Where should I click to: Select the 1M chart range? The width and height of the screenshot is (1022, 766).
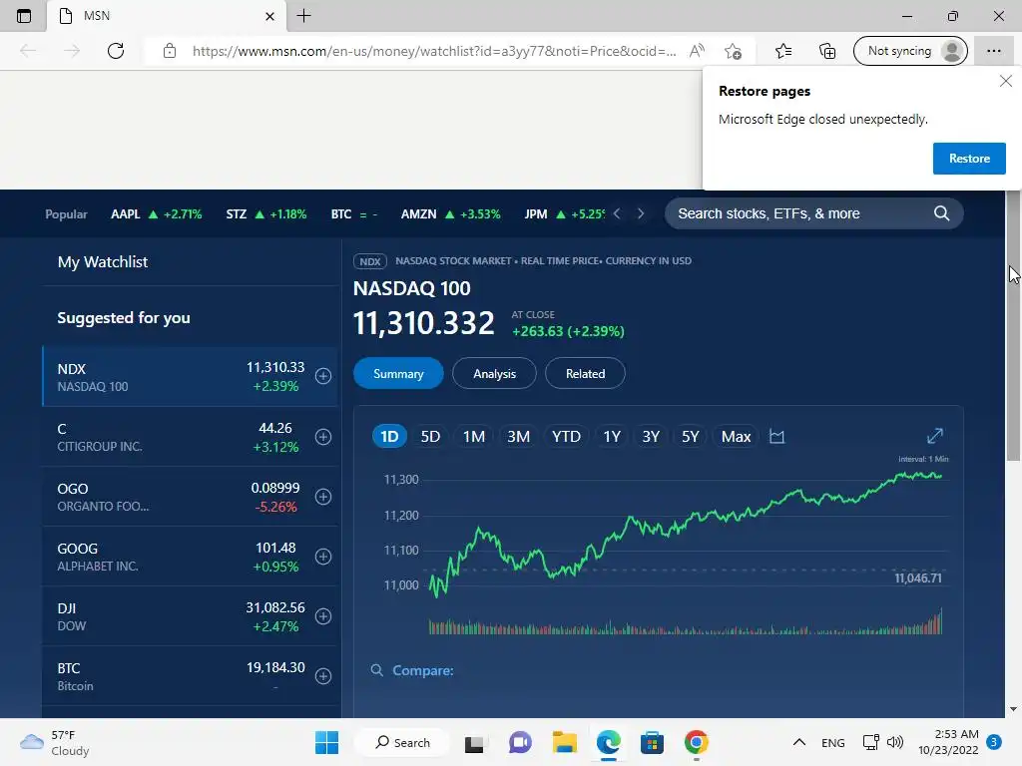[474, 437]
